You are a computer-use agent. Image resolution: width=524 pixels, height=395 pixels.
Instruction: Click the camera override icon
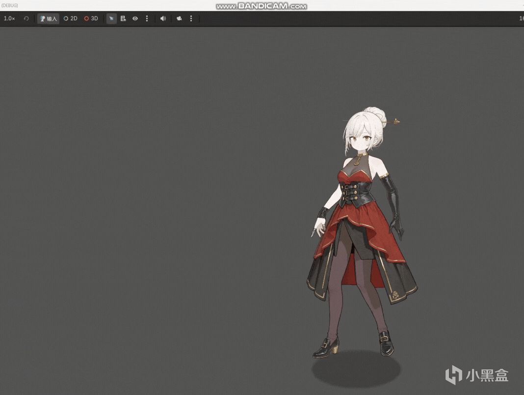179,18
